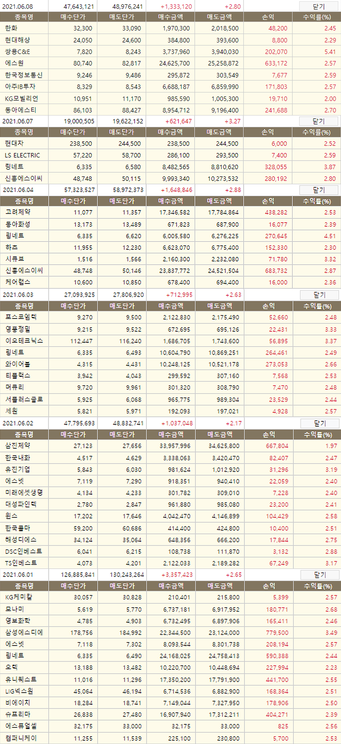Click stock name 티플랙스
This screenshot has height=744, width=341.
(18, 376)
